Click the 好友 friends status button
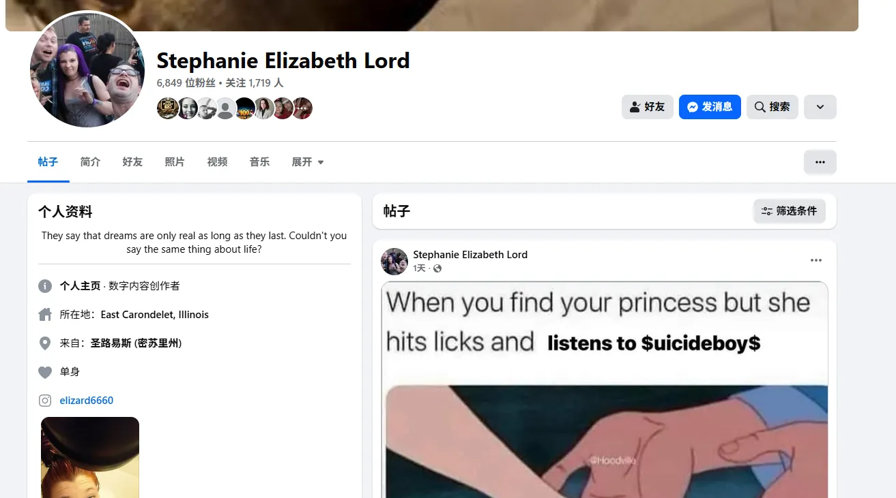Screen dimensions: 896x498 click(x=647, y=107)
